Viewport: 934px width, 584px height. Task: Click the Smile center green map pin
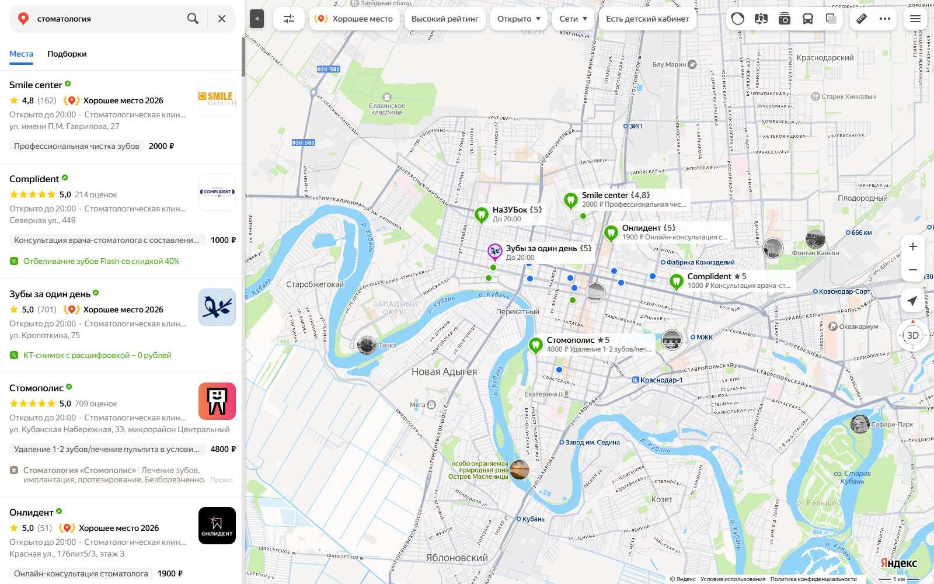pyautogui.click(x=570, y=200)
